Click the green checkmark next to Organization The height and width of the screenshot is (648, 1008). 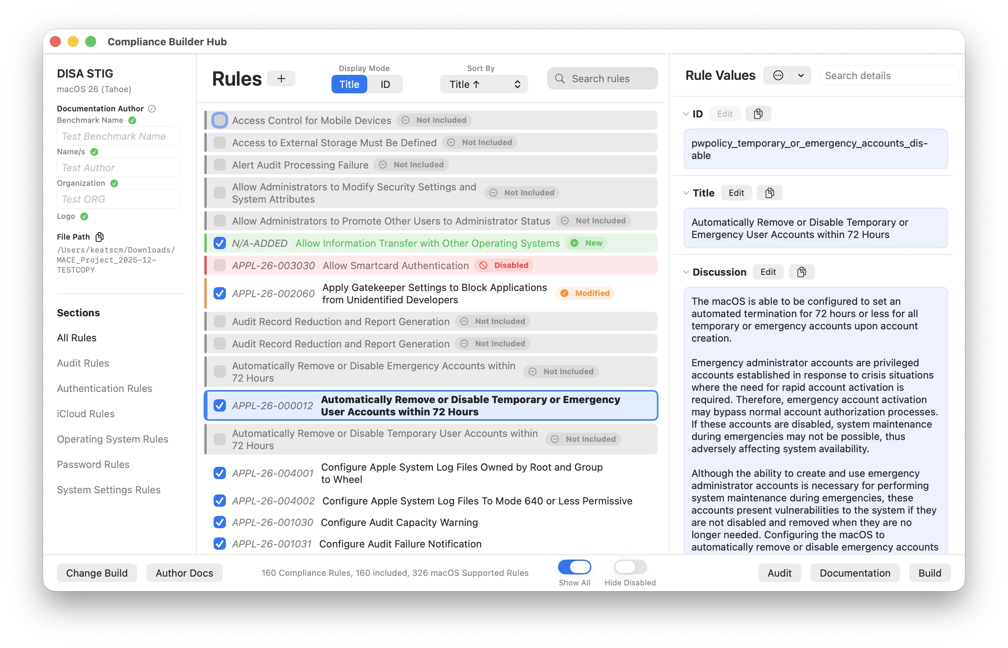(114, 183)
